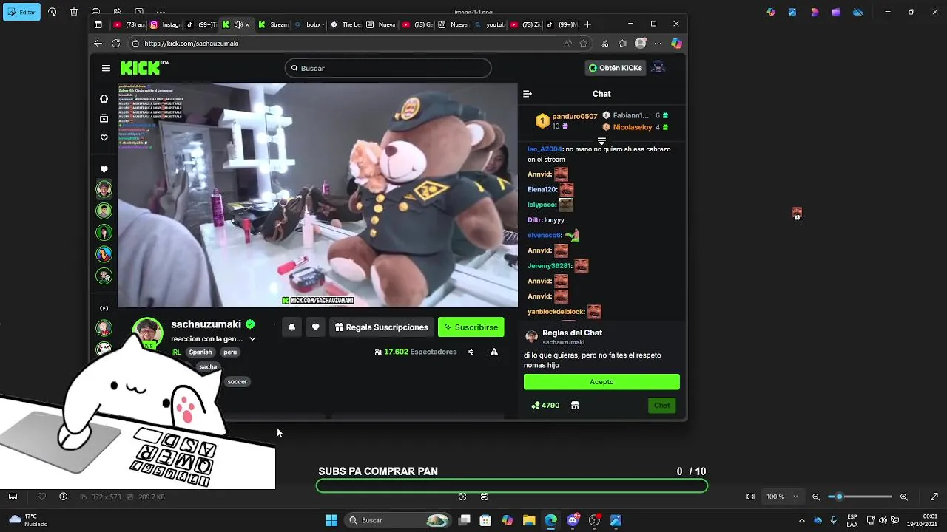This screenshot has height=532, width=947.
Task: Enter full screen in Photos
Action: click(934, 497)
